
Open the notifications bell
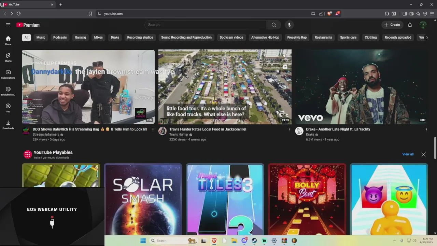pos(410,25)
